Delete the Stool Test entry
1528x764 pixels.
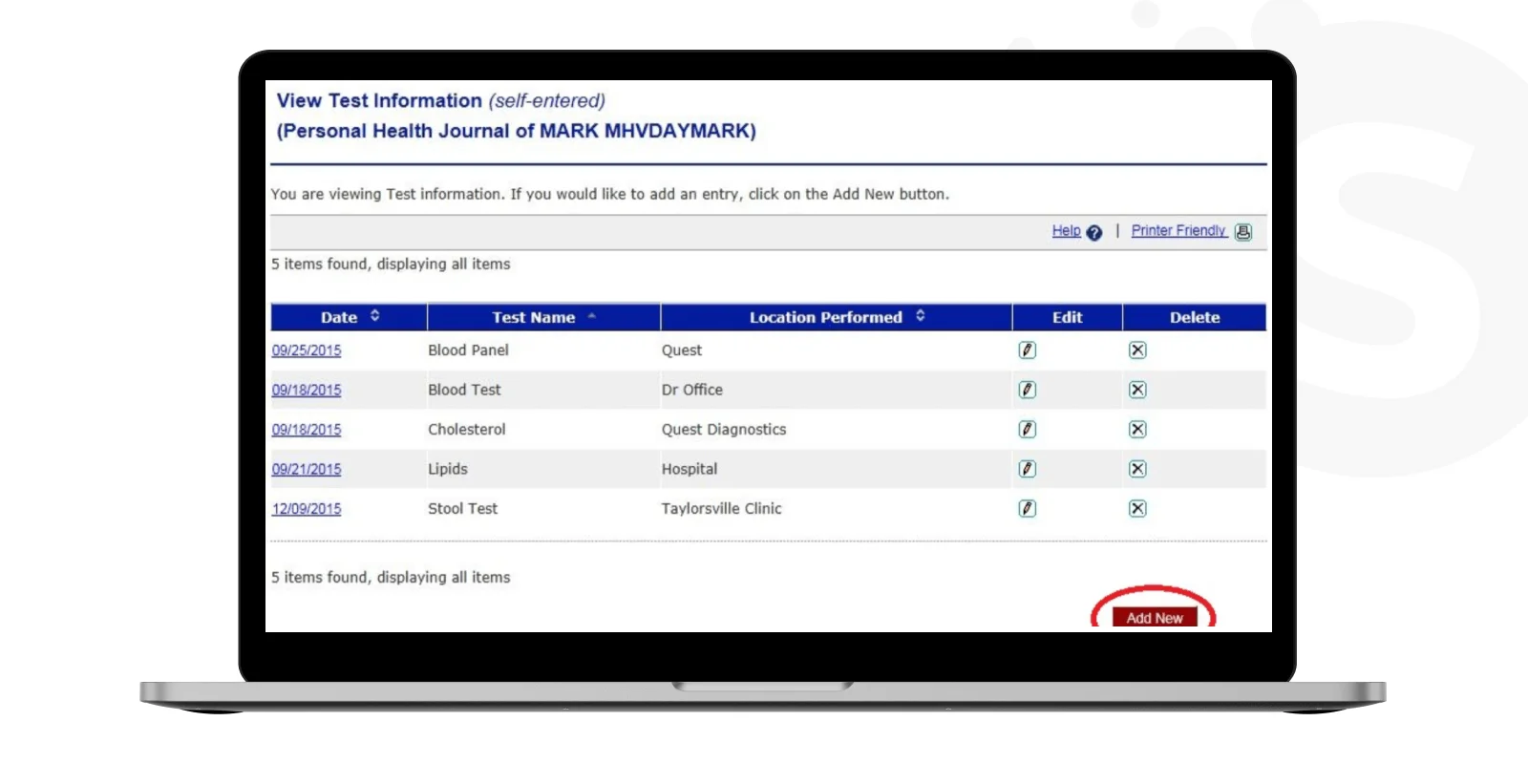(x=1137, y=509)
